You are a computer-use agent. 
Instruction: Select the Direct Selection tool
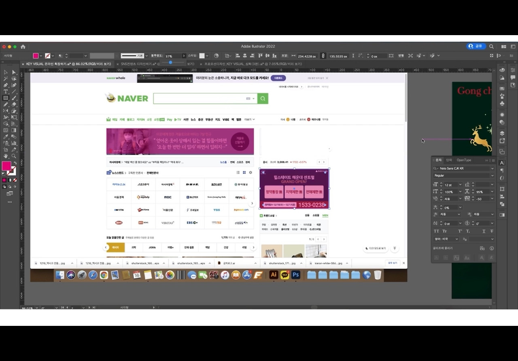14,72
